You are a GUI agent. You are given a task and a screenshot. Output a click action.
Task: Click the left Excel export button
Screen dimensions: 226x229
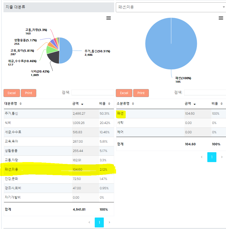coord(12,93)
